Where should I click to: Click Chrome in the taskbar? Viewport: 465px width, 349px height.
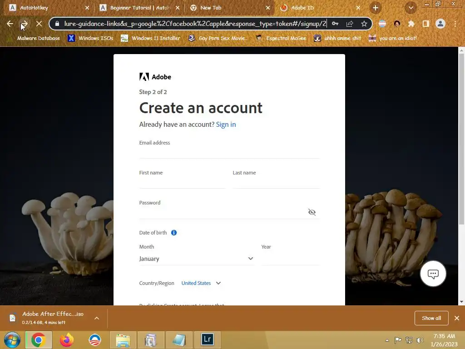click(x=39, y=340)
